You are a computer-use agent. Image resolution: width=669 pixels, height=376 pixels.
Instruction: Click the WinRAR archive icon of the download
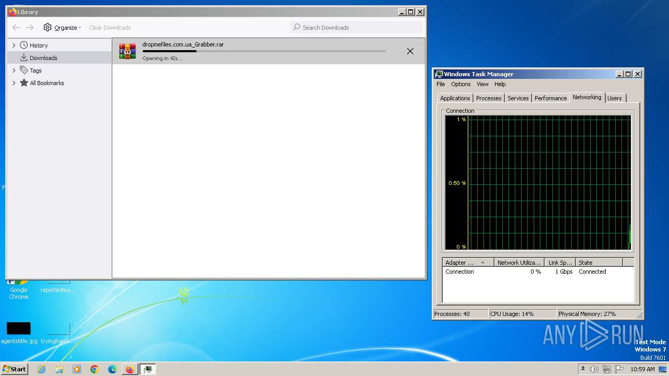point(128,51)
